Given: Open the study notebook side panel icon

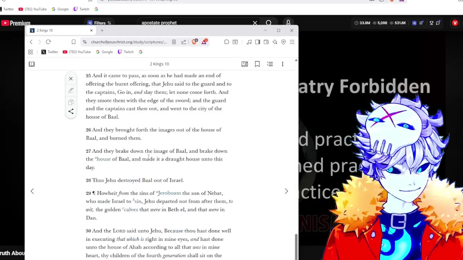Looking at the screenshot, I should click(245, 64).
